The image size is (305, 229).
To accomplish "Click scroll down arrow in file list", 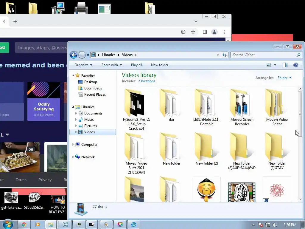I will pyautogui.click(x=300, y=199).
